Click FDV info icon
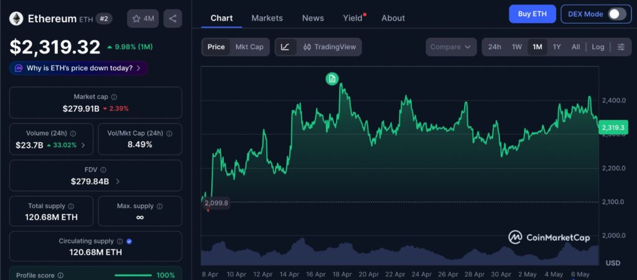Viewport: 637px width, 280px height. click(x=103, y=169)
